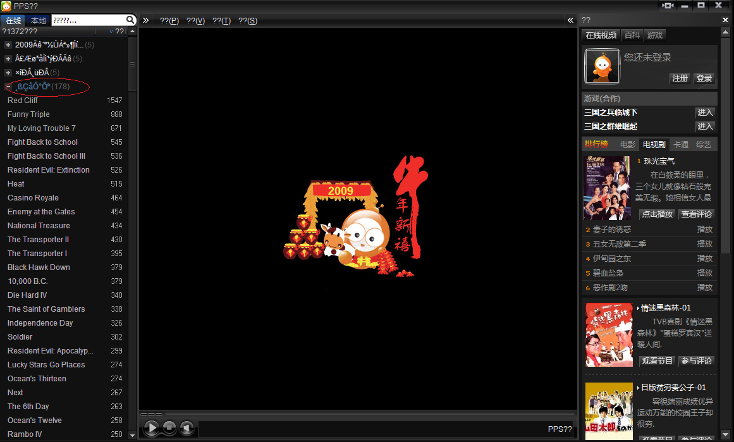
Task: Open the 游戏 tab in the right panel
Action: tap(655, 35)
